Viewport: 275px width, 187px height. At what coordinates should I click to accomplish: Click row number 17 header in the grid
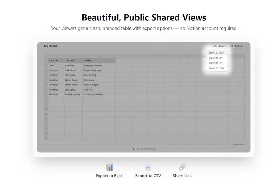point(46,138)
